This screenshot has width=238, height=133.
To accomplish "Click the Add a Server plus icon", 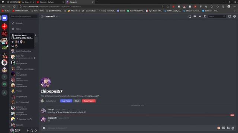I will (4, 77).
